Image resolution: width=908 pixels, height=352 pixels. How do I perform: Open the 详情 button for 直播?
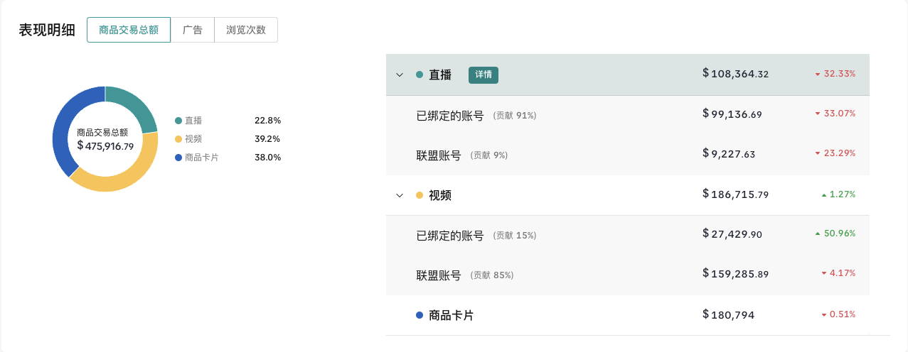(x=484, y=75)
